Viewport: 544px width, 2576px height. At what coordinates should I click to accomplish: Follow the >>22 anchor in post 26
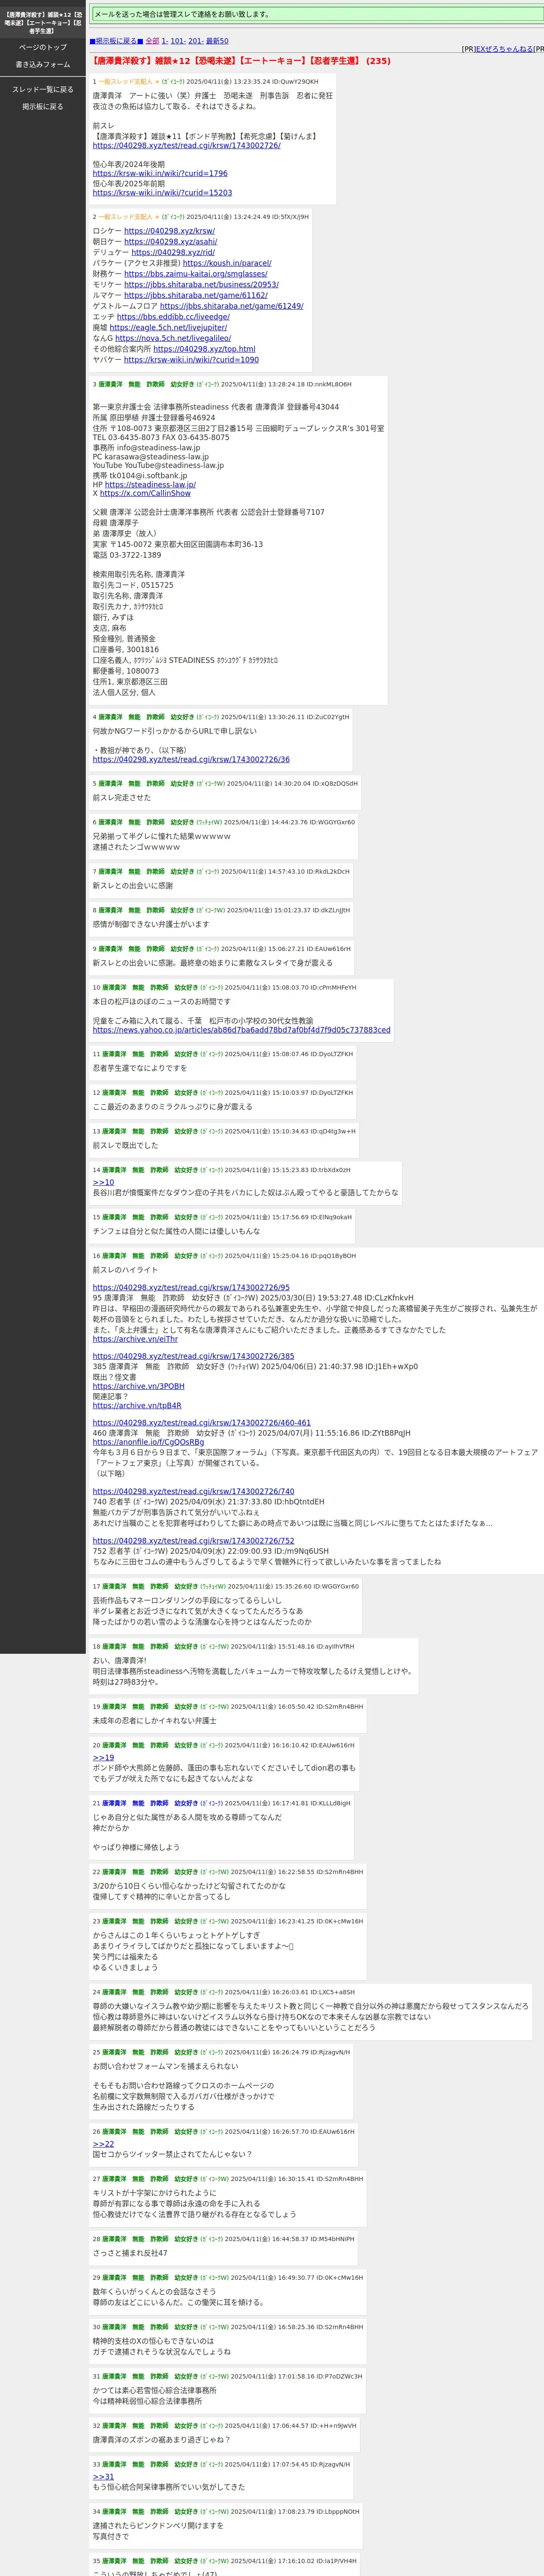click(103, 2144)
